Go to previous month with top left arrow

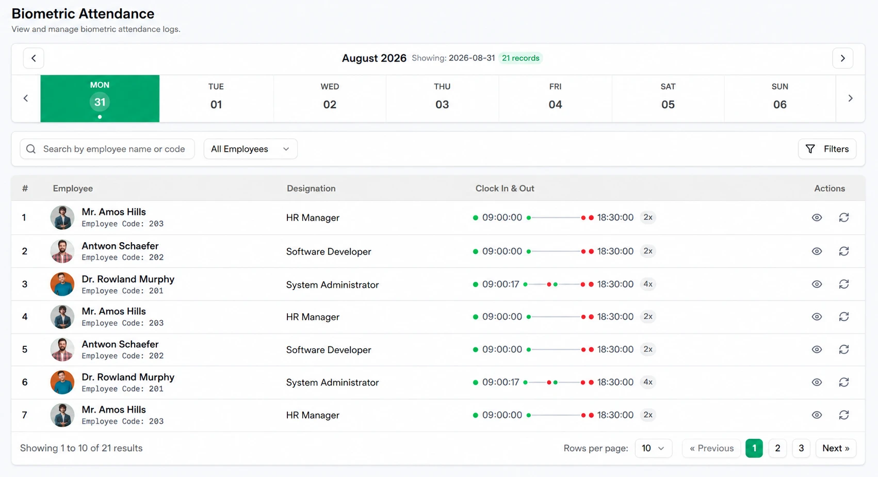(34, 58)
